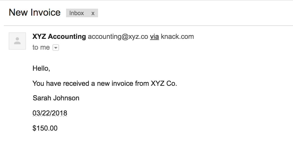Click the knack.com domain text
This screenshot has height=143, width=293.
[177, 37]
